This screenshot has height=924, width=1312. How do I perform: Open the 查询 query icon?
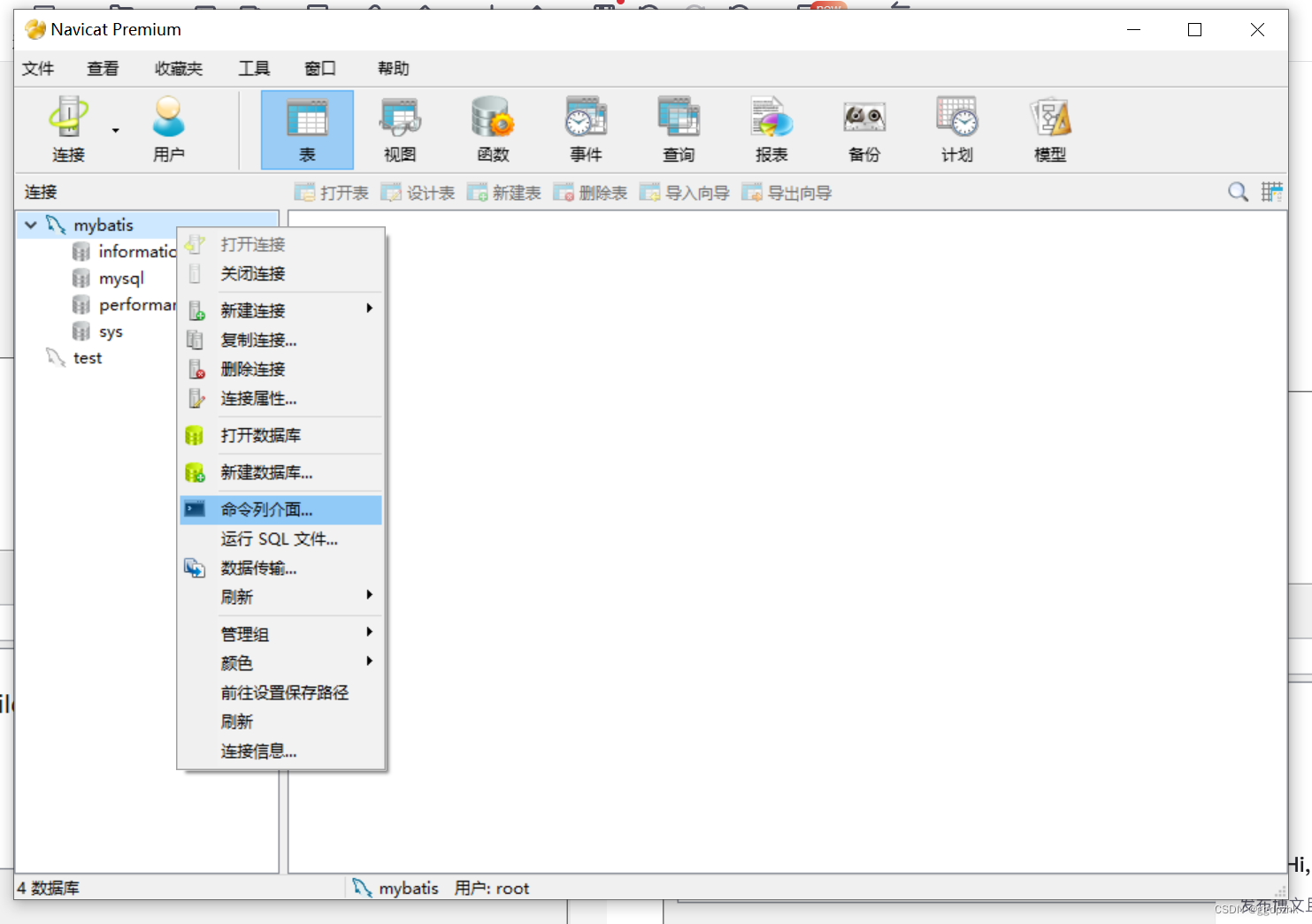(x=679, y=130)
